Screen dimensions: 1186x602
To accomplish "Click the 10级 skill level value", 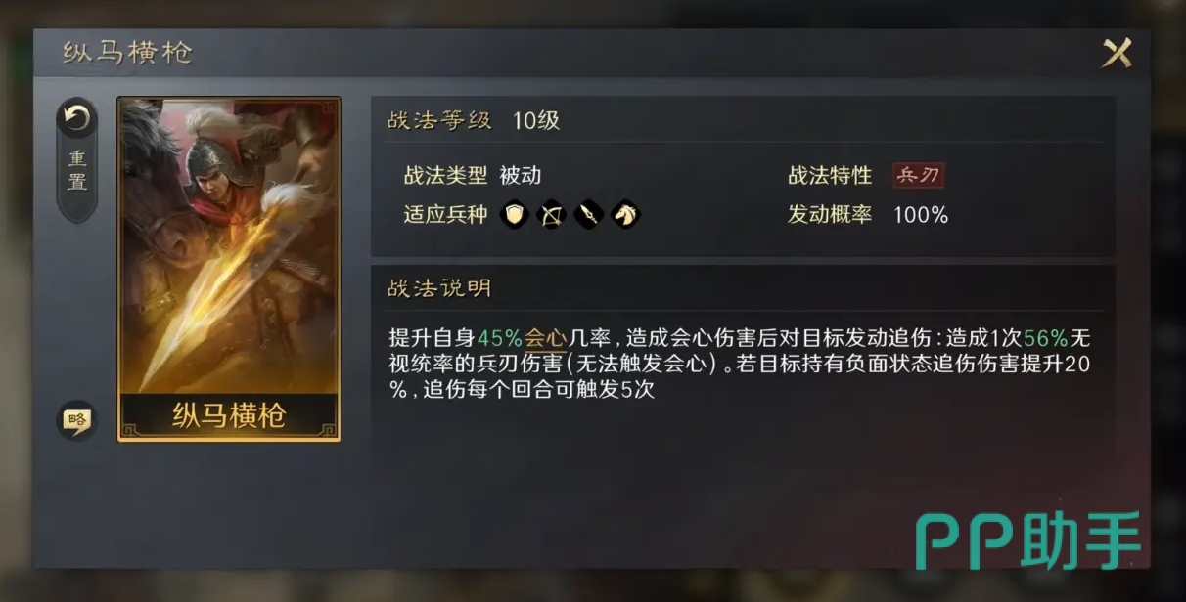I will (x=536, y=121).
